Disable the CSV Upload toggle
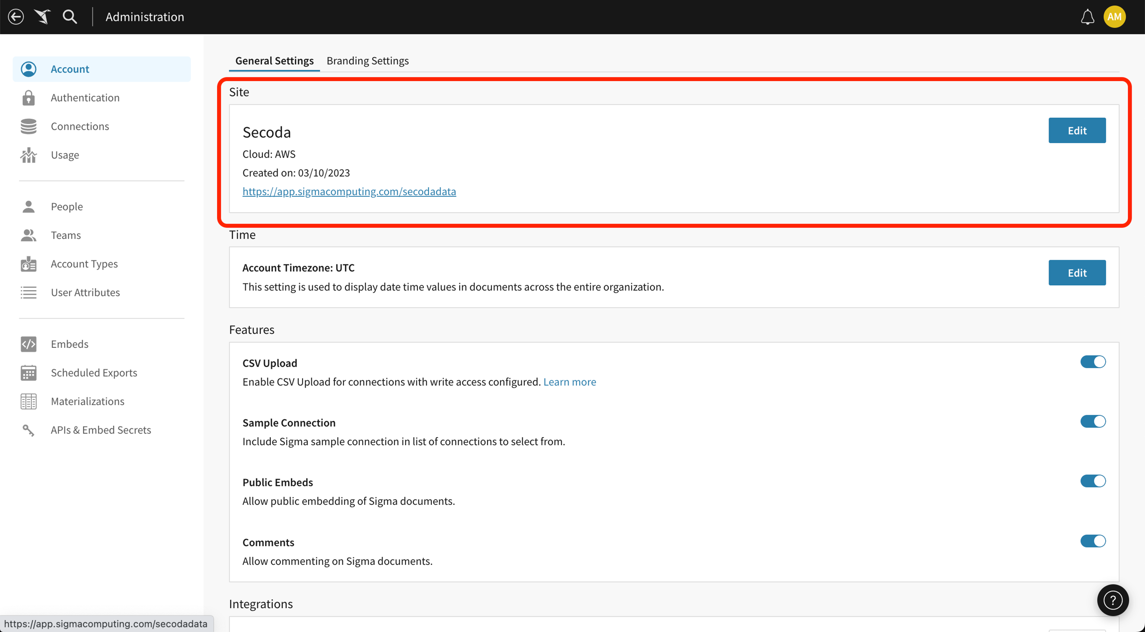 point(1093,362)
